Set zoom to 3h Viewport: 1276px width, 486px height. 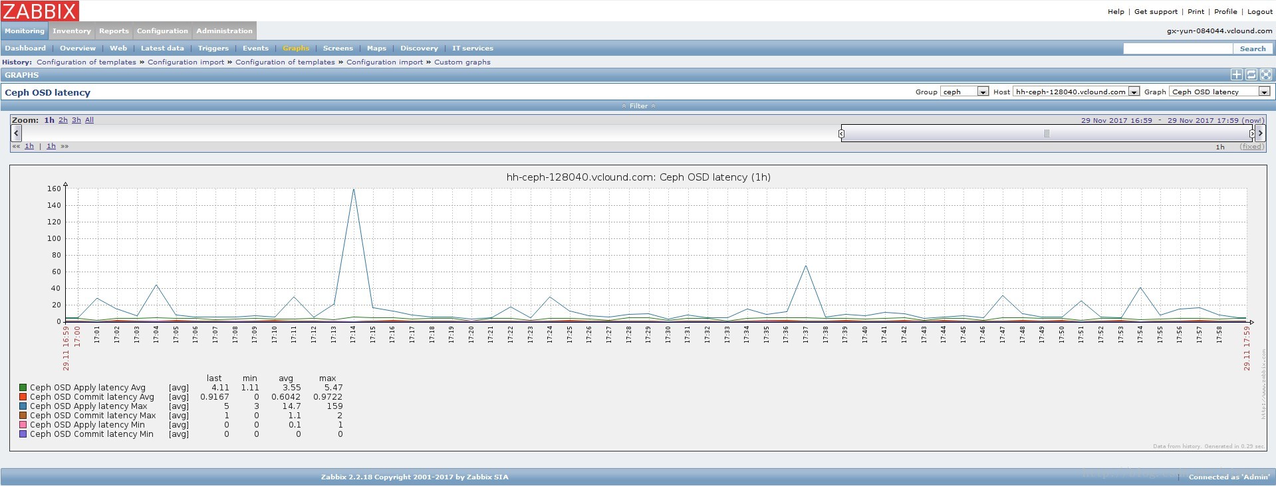[76, 120]
